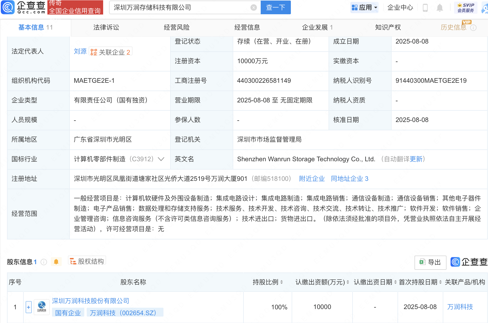
Task: Open legal representative 刘源 link
Action: pos(80,51)
